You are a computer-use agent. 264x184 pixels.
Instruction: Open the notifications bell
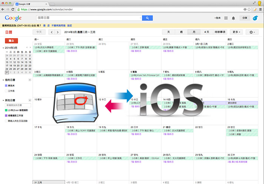[x=233, y=18]
